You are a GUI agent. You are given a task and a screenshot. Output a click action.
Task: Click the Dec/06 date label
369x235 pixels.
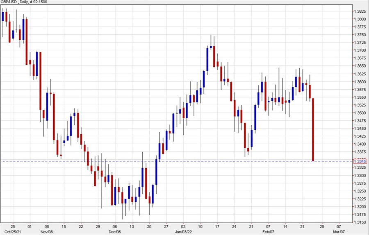[115, 232]
